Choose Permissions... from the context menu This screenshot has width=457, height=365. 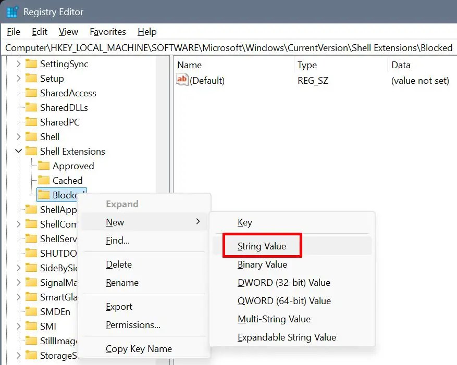(x=144, y=325)
